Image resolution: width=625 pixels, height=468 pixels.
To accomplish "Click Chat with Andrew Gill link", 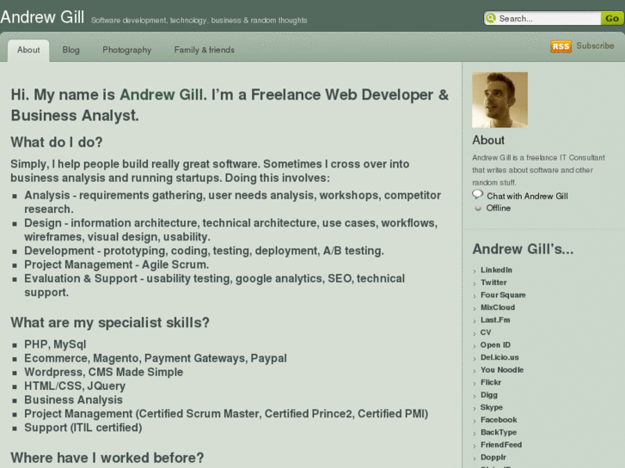I will point(527,196).
